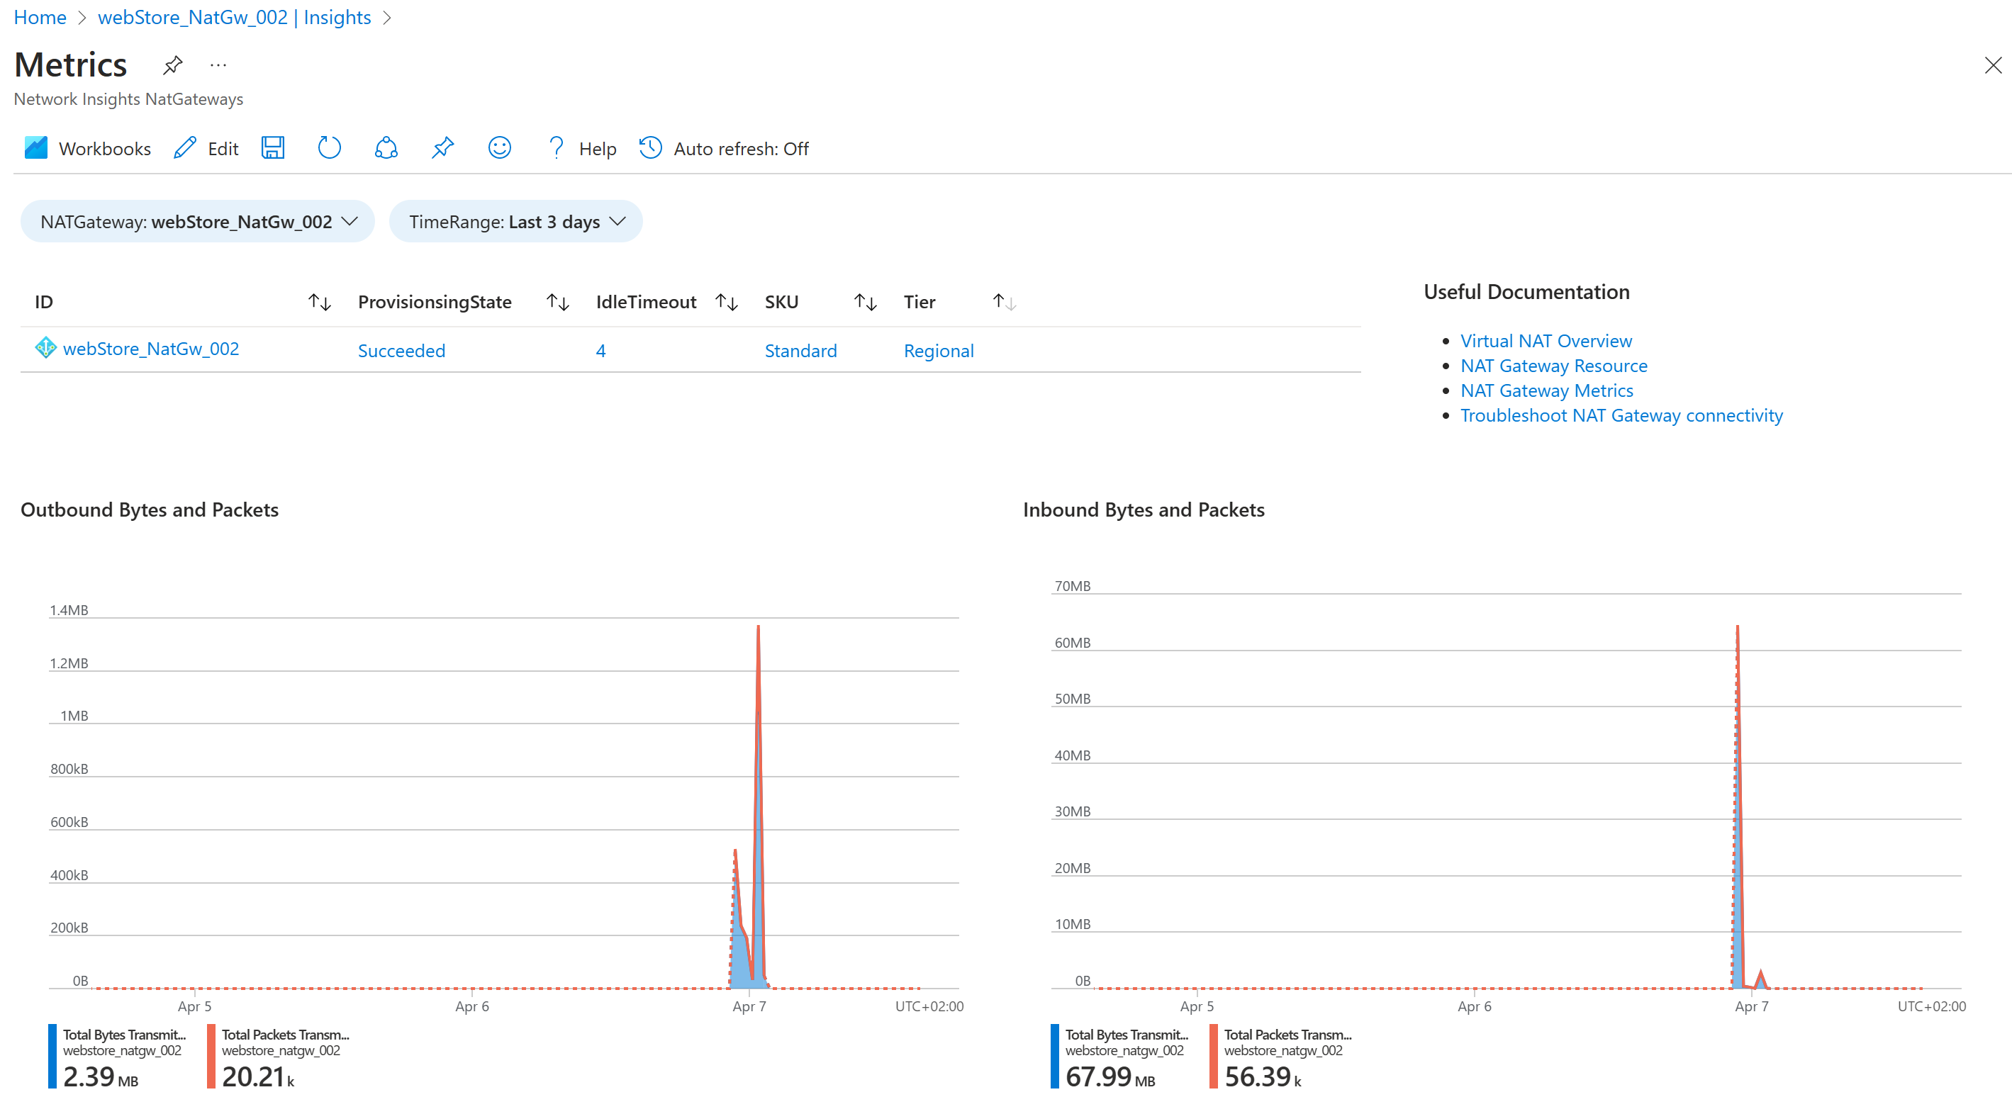Sort table by SKU column
This screenshot has width=2012, height=1097.
point(865,302)
